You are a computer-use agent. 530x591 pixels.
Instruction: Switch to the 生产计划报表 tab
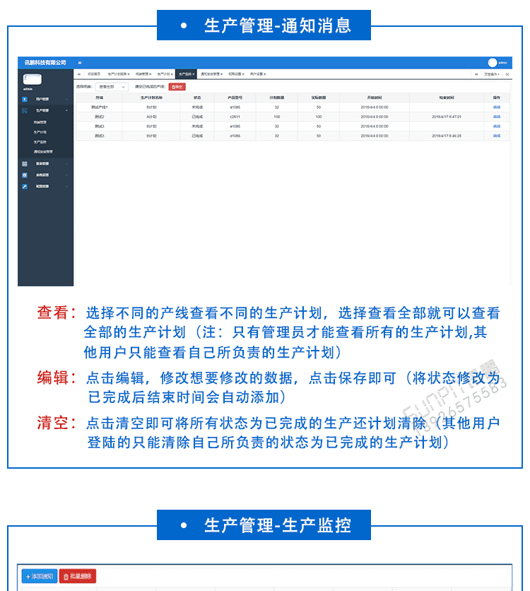119,74
